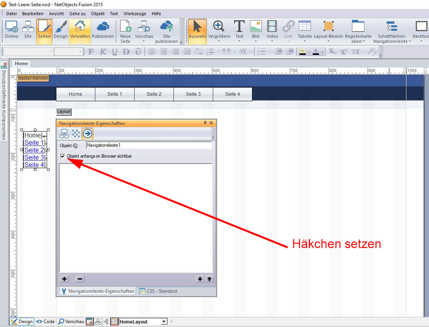The width and height of the screenshot is (429, 327).
Task: Click the plus button in properties panel
Action: 65,279
